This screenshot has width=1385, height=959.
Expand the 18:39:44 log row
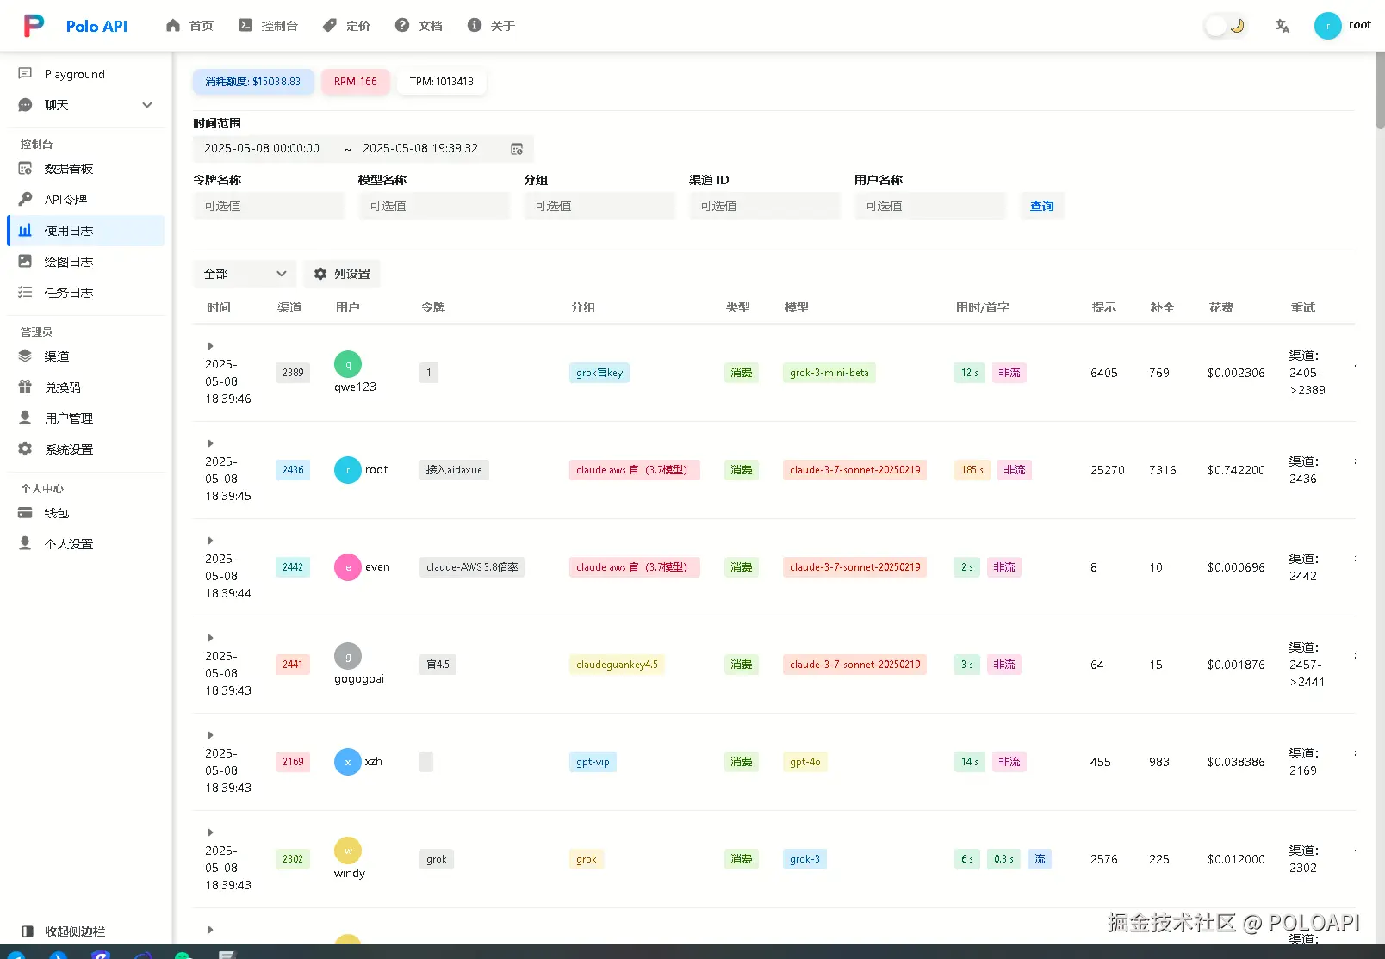[210, 541]
